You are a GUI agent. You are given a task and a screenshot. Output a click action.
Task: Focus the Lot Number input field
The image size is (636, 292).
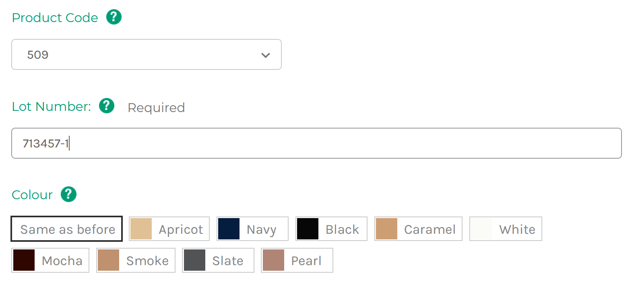316,143
